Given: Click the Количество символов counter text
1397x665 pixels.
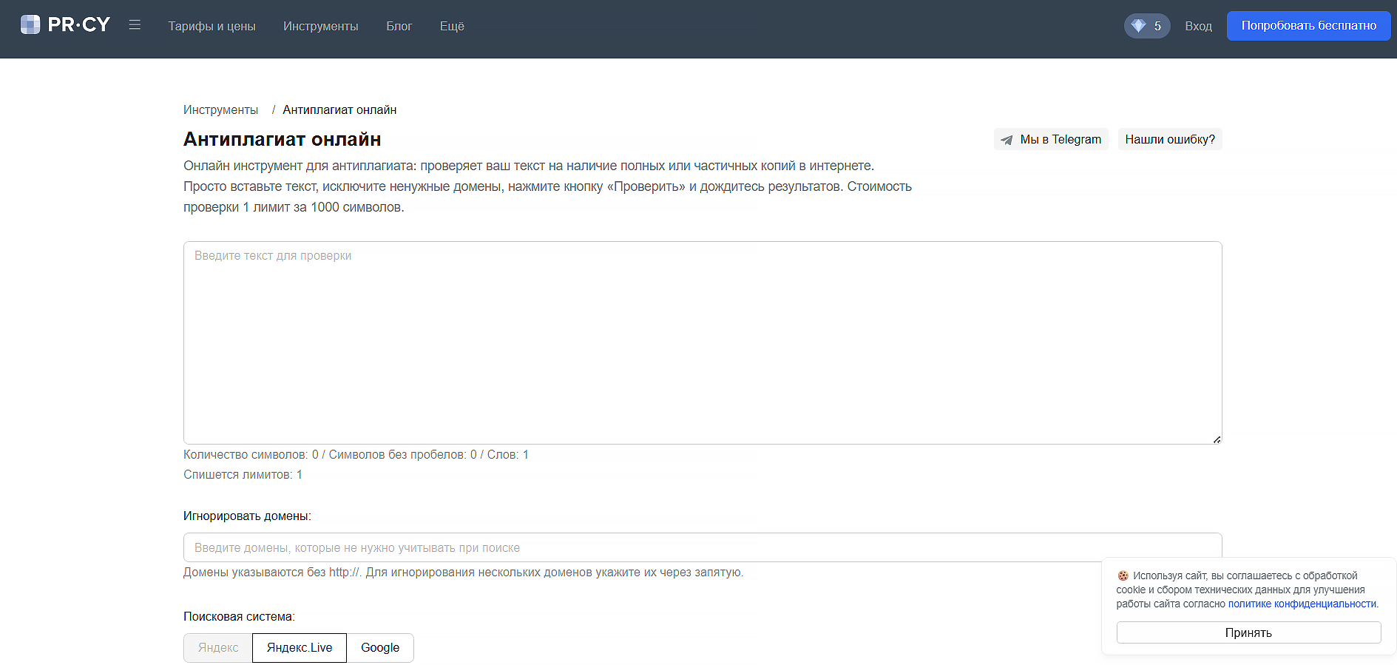Looking at the screenshot, I should 356,454.
